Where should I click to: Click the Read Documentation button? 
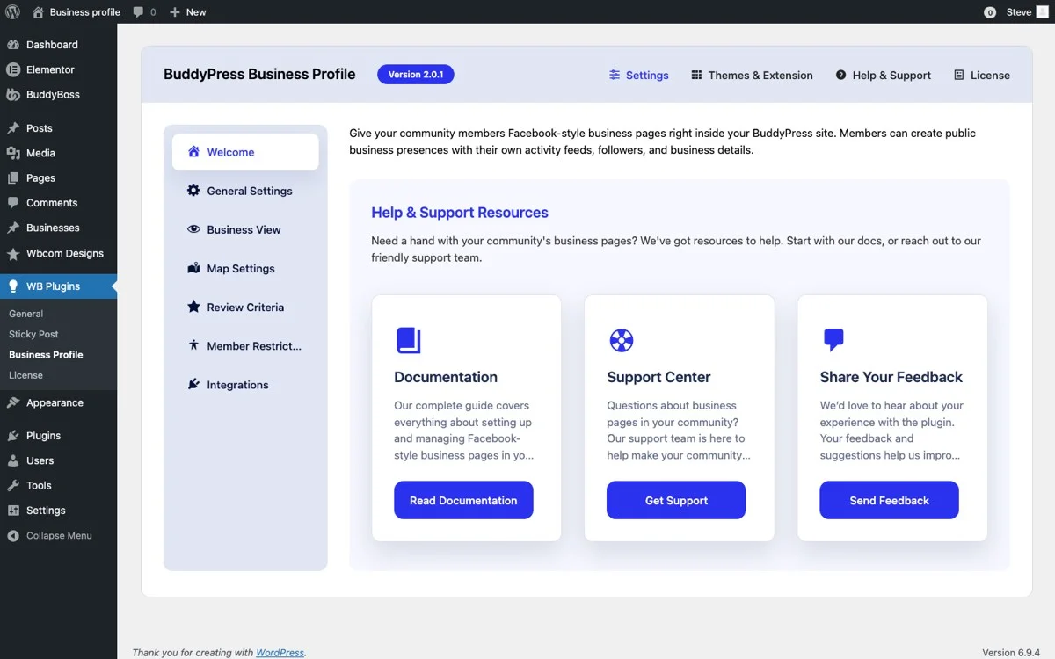point(463,500)
